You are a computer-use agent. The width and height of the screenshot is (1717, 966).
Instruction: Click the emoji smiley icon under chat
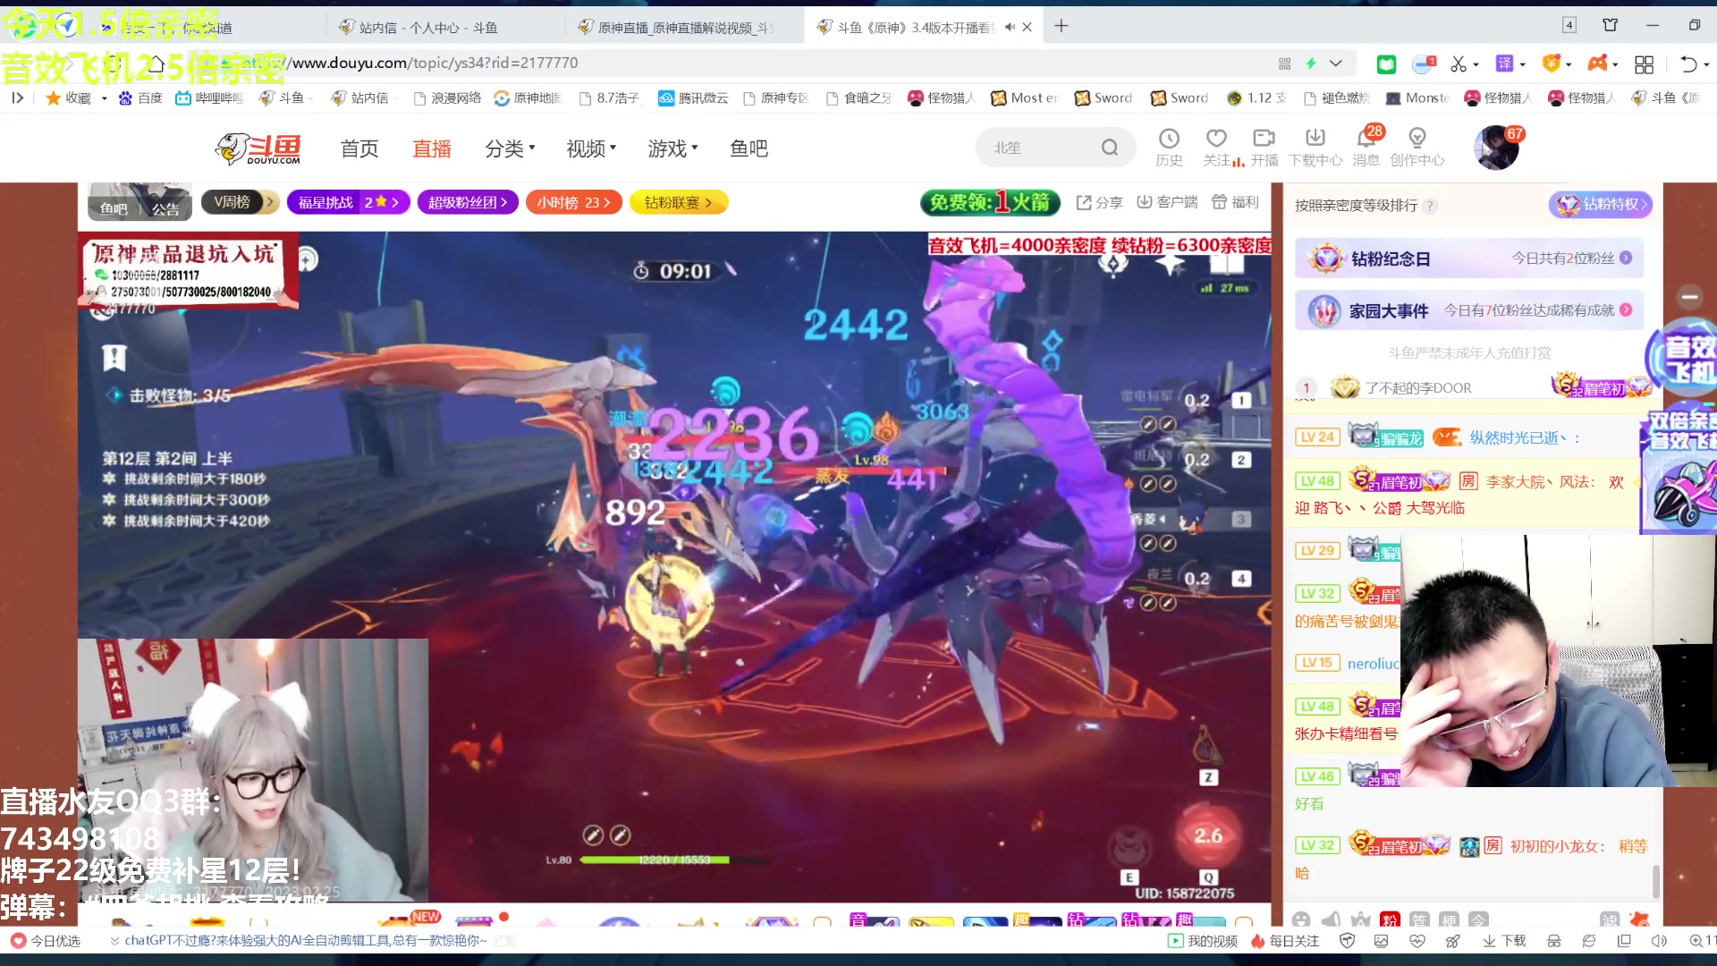click(1301, 919)
